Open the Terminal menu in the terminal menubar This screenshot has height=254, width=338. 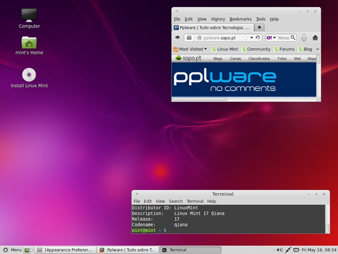click(x=195, y=201)
